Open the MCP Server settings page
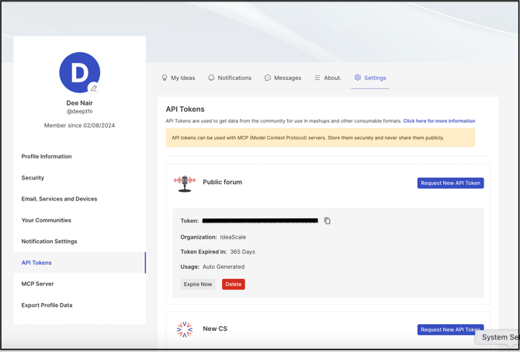520x352 pixels. point(37,284)
